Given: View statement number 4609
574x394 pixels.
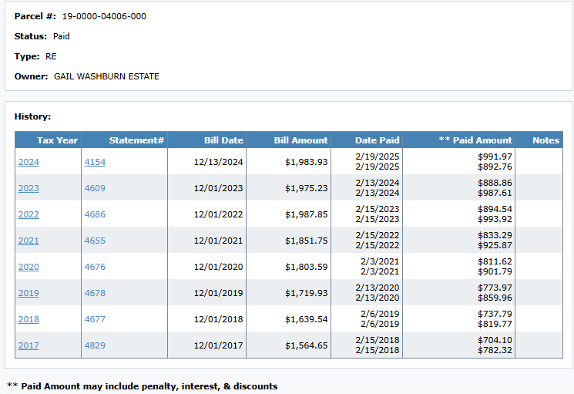Looking at the screenshot, I should click(x=95, y=188).
